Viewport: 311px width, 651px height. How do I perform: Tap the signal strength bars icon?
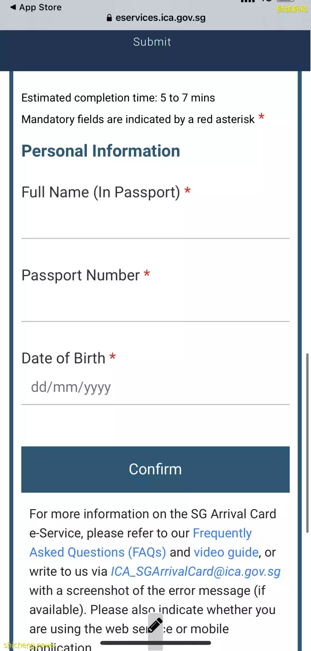[x=248, y=1]
